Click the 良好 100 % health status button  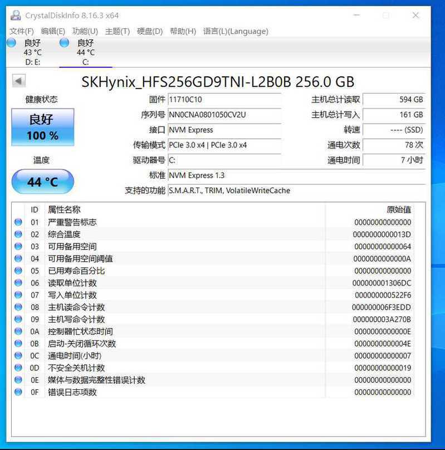[x=43, y=127]
